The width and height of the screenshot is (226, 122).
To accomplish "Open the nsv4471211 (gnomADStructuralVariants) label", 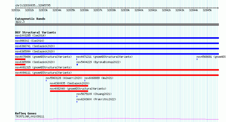I will (104, 57).
